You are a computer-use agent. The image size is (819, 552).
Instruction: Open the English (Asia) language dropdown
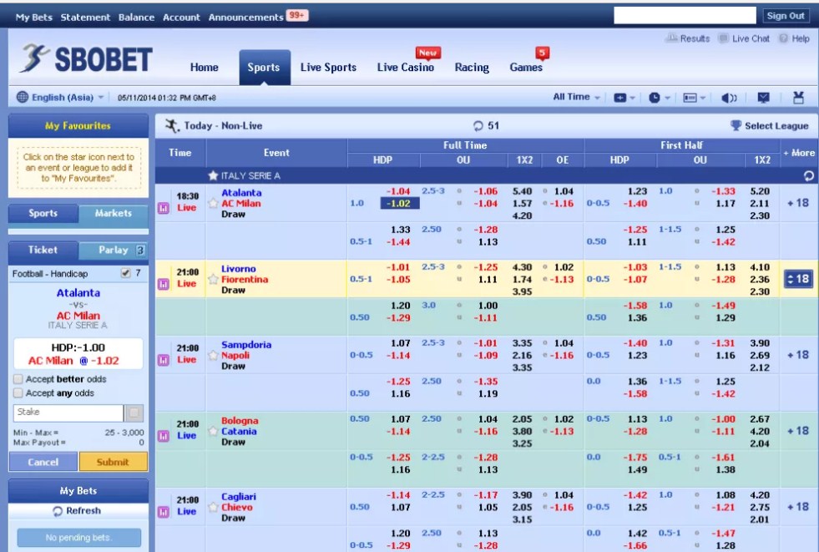60,97
